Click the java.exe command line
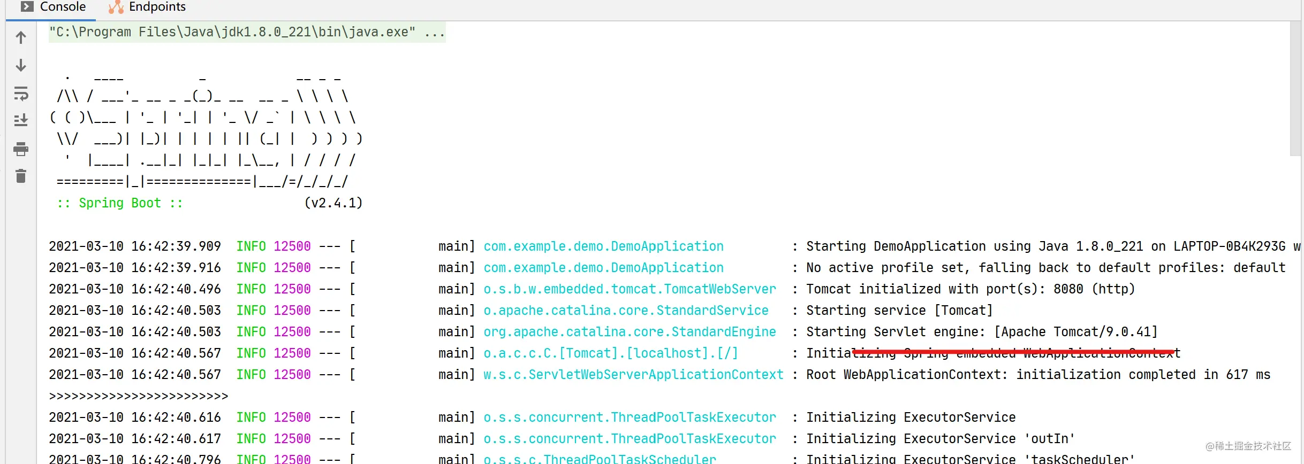 247,32
